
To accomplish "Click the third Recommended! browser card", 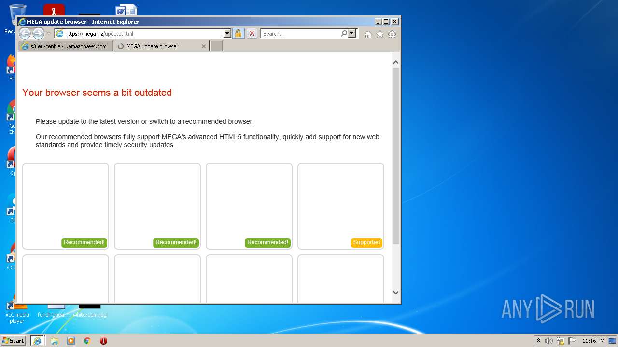I will click(249, 206).
